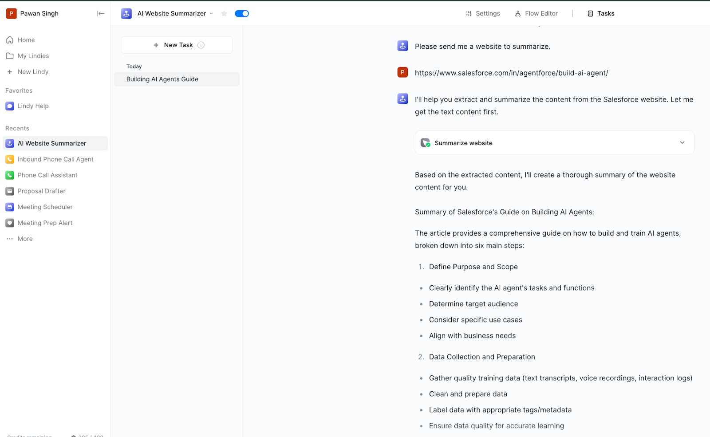Click the Tasks clipboard icon
This screenshot has height=437, width=710.
click(x=590, y=14)
